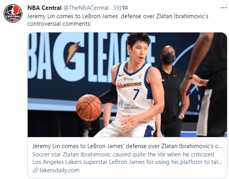This screenshot has width=229, height=179.
Task: Open the 3分钟 timestamp link
Action: pos(121,8)
